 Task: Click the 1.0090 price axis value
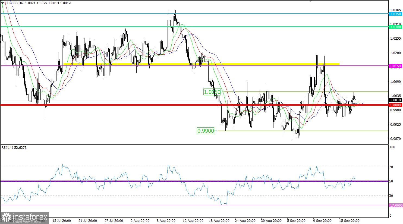(395, 81)
